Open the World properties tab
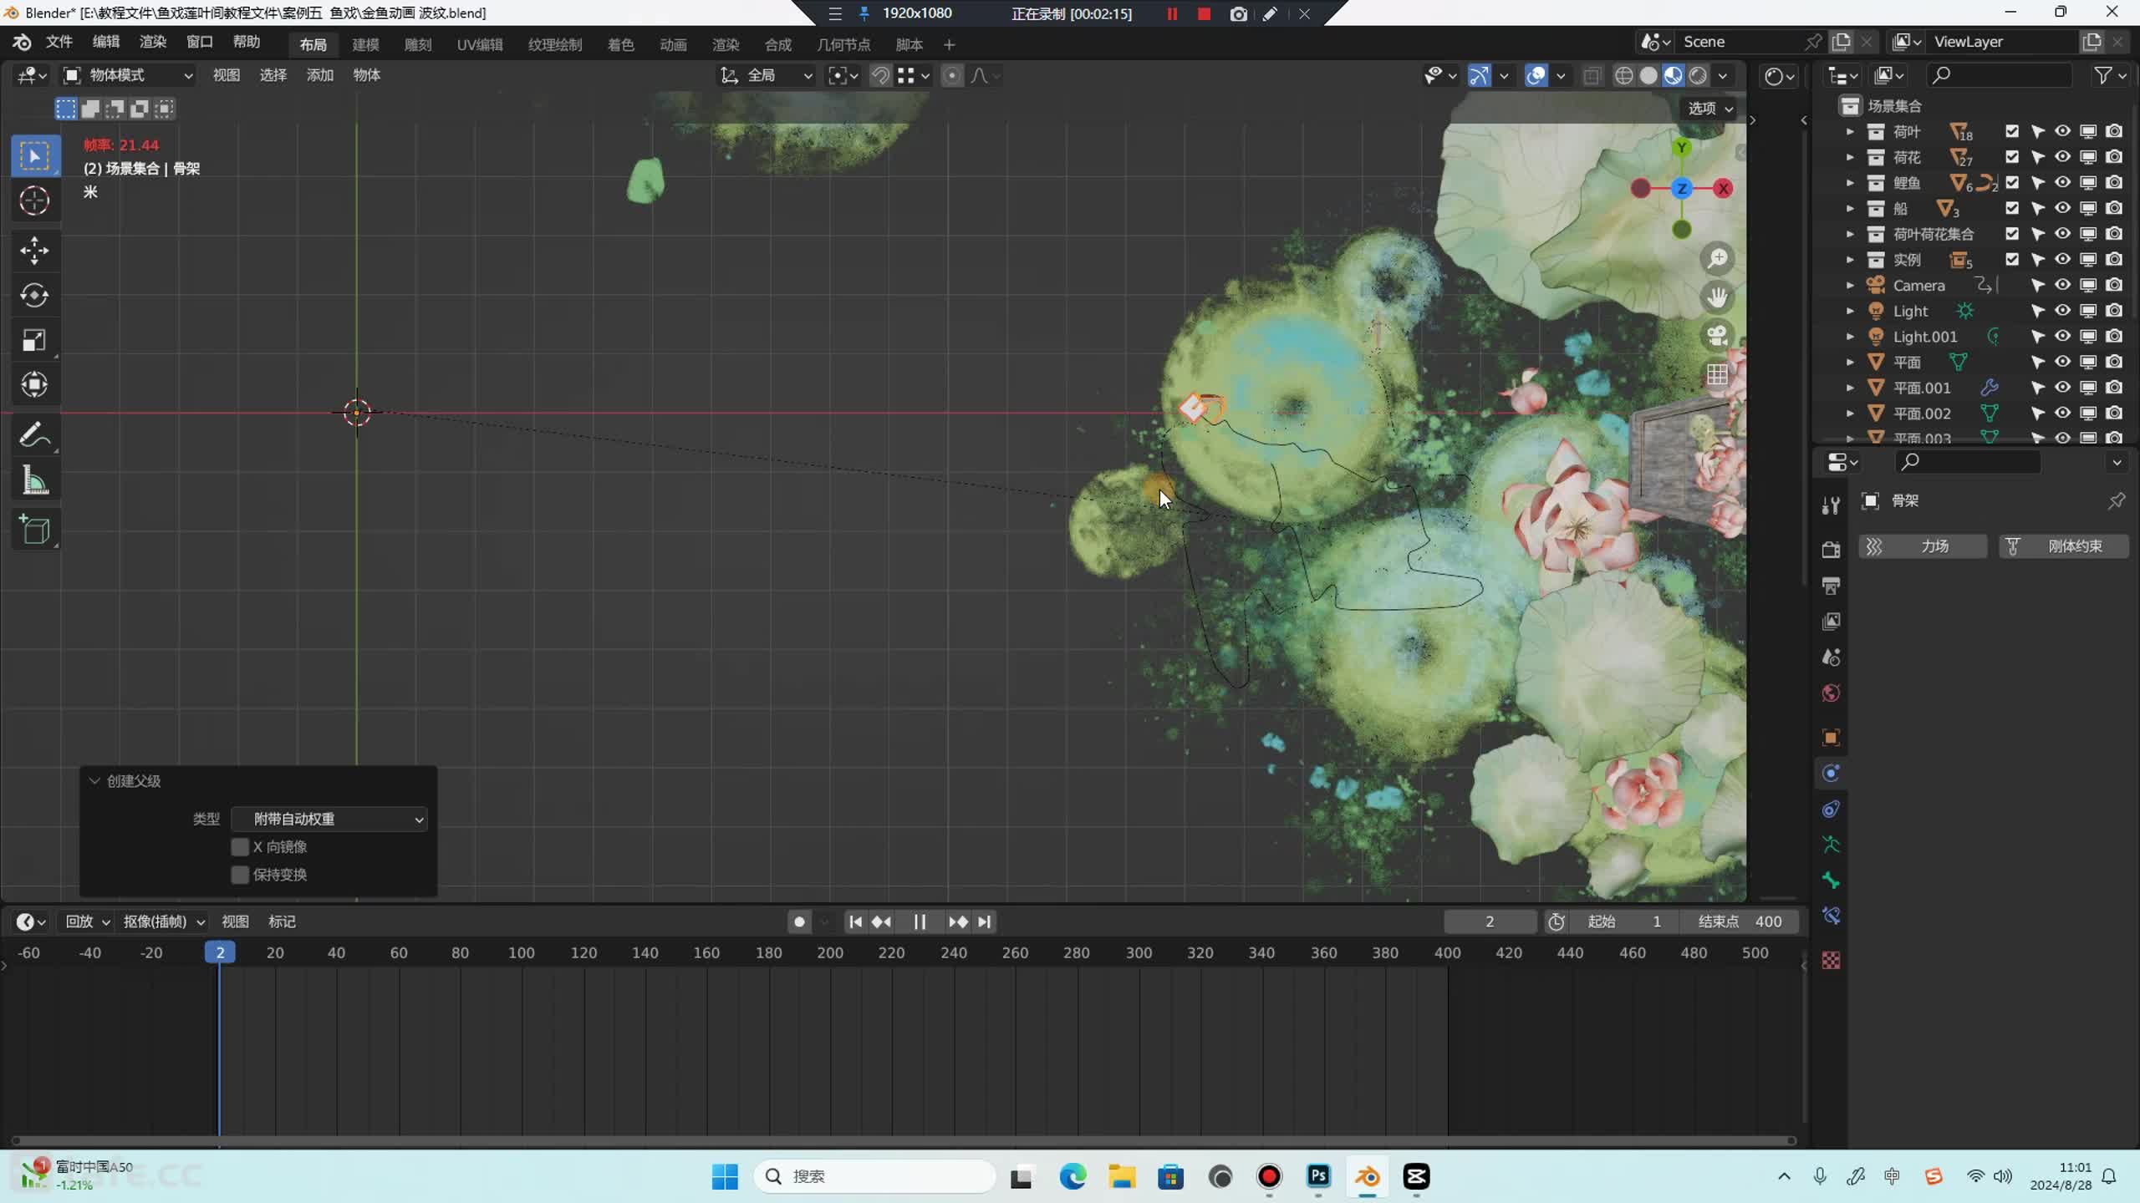This screenshot has height=1203, width=2140. 1831,693
